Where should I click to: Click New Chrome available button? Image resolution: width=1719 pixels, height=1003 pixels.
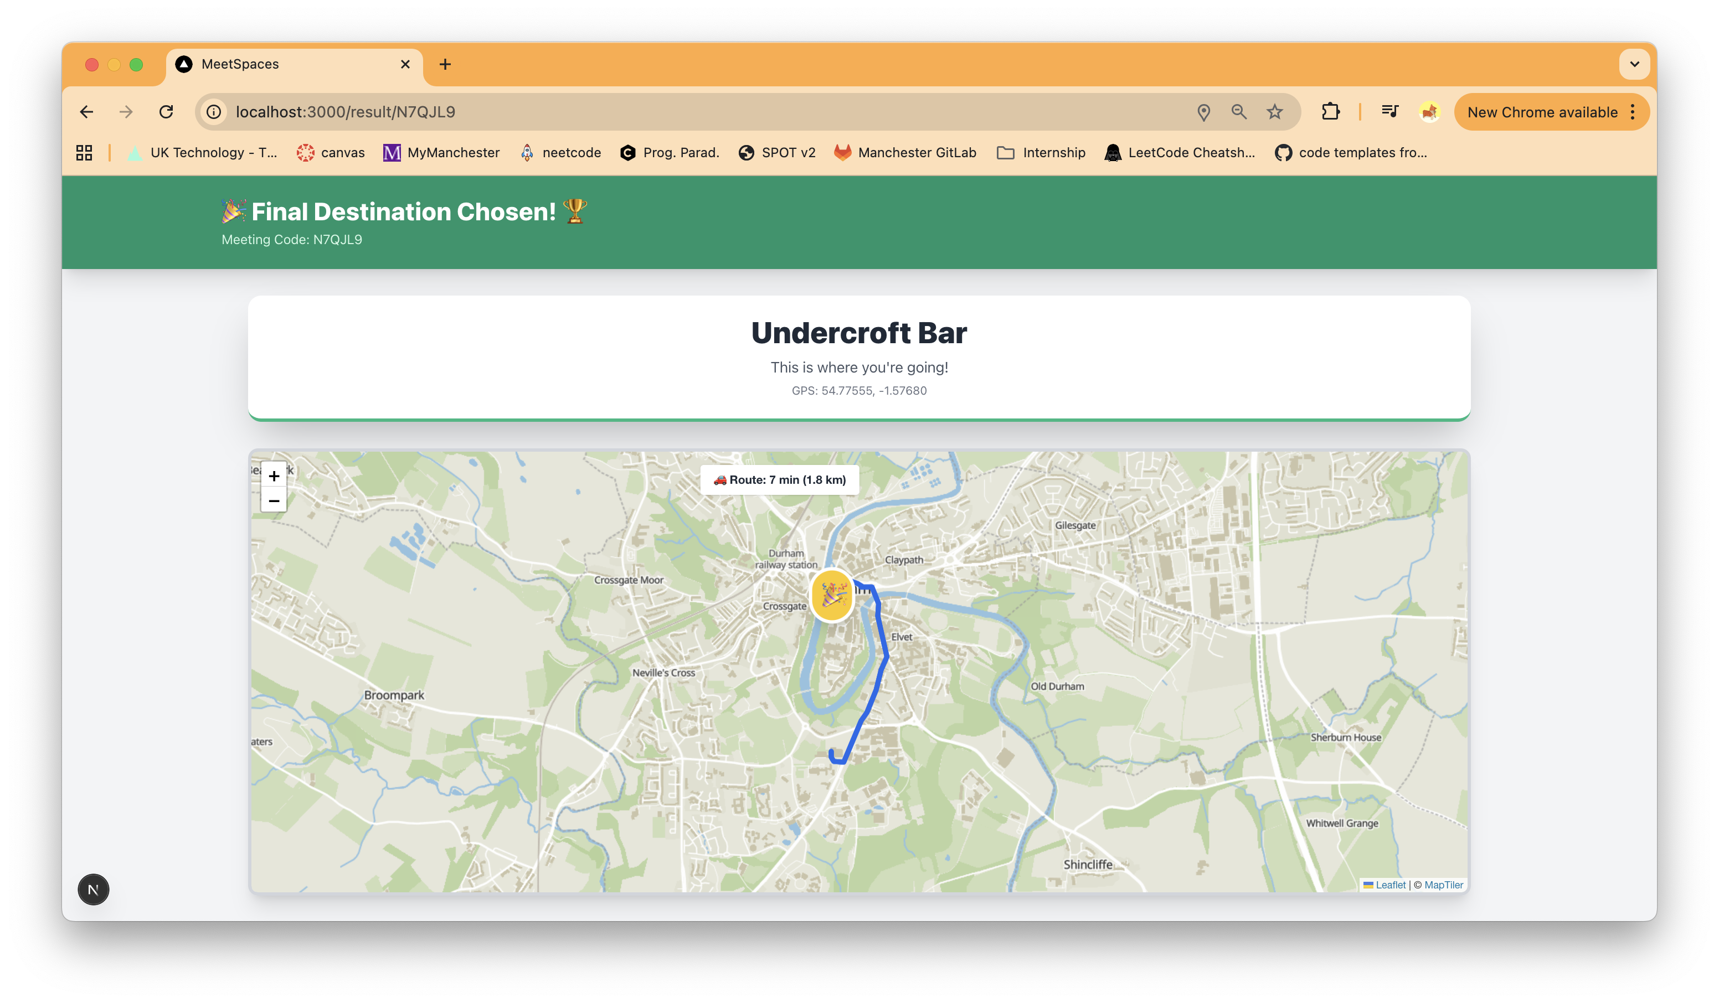point(1542,112)
